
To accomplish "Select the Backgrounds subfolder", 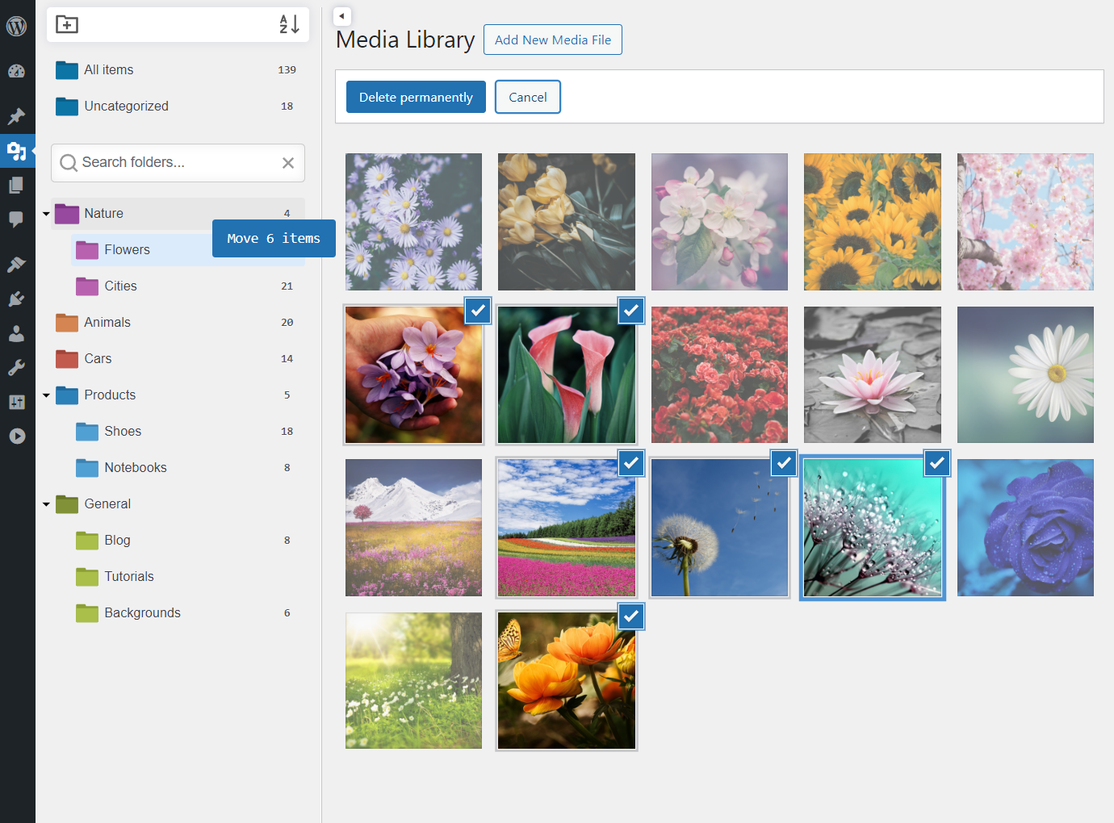I will pos(142,613).
